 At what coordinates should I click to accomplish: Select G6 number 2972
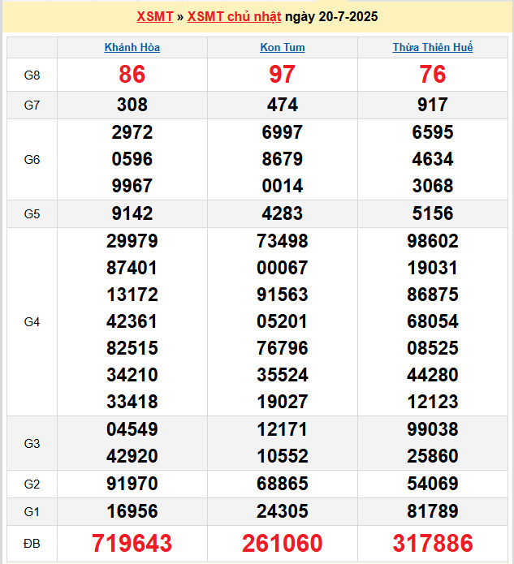132,132
